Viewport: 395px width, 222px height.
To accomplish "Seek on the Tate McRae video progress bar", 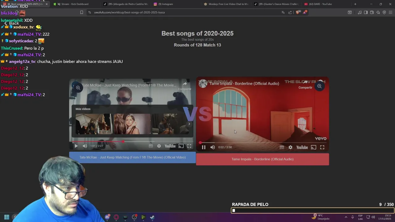I will point(132,142).
